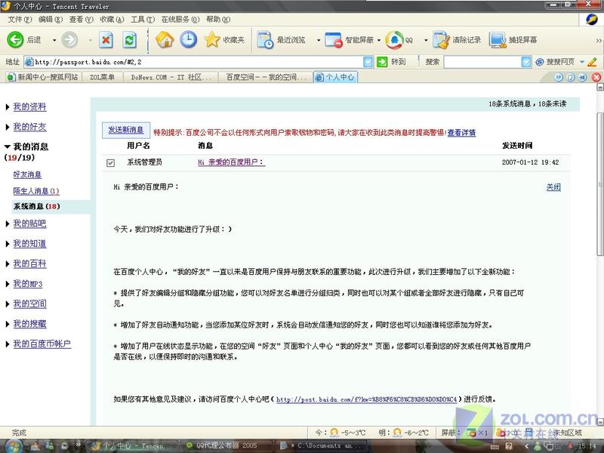Open the 最近浏览 dropdown arrow
Viewport: 604px width, 453px height.
tap(319, 40)
